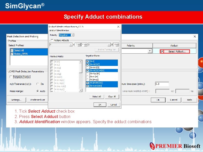Check the [M-H-H2O] adduct checkbox

[x=87, y=67]
